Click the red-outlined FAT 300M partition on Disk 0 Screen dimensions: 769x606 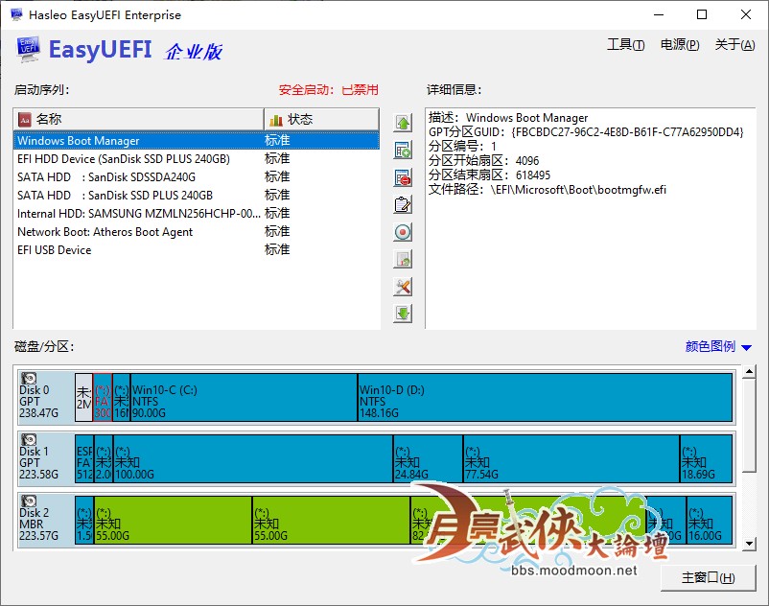[x=103, y=397]
